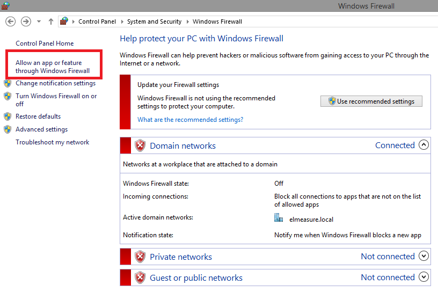Click Notification state label
438x292 pixels.
pyautogui.click(x=148, y=235)
